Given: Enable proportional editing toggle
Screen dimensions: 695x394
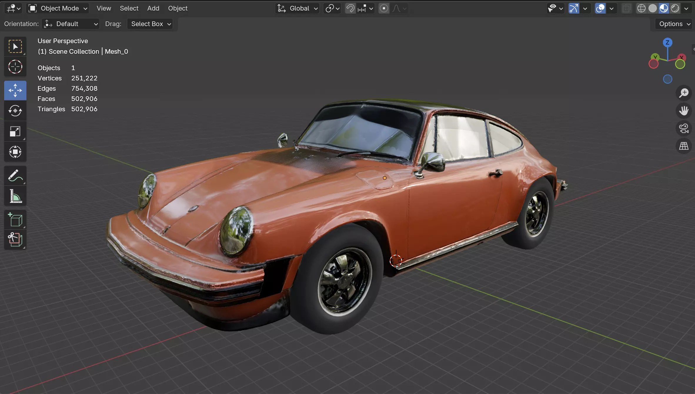Looking at the screenshot, I should (384, 9).
